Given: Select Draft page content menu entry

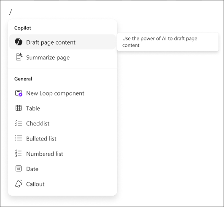Looking at the screenshot, I should (62, 42).
